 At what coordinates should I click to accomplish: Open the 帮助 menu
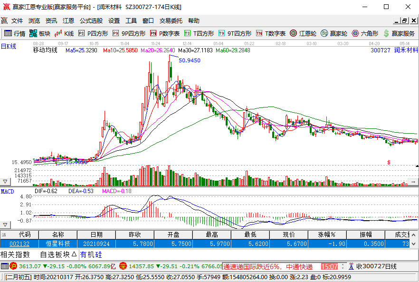(x=194, y=20)
